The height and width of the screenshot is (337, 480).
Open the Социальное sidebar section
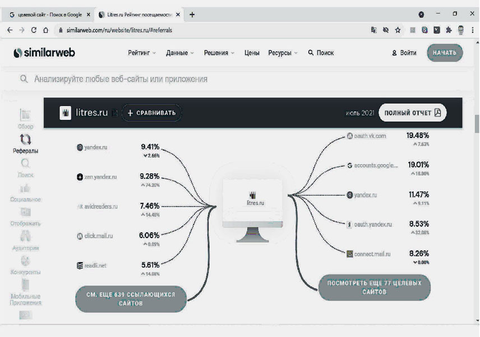[25, 191]
